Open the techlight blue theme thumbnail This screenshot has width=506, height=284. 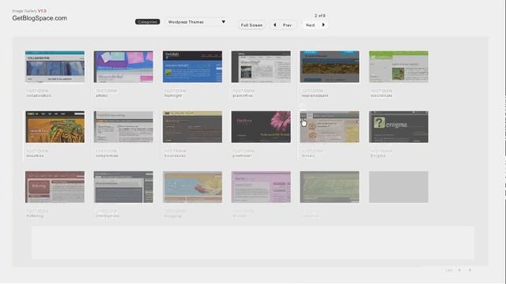coord(192,66)
